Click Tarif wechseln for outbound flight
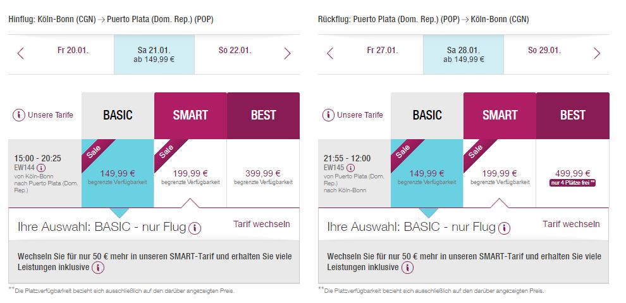626x303 pixels. tap(262, 224)
